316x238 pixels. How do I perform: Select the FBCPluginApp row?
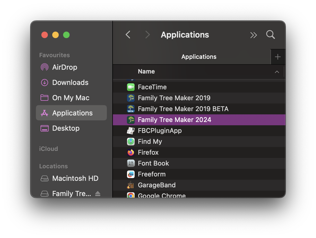click(x=199, y=131)
